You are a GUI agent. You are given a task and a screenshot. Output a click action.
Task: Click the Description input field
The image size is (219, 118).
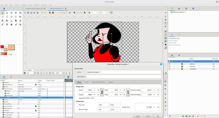pos(124,77)
